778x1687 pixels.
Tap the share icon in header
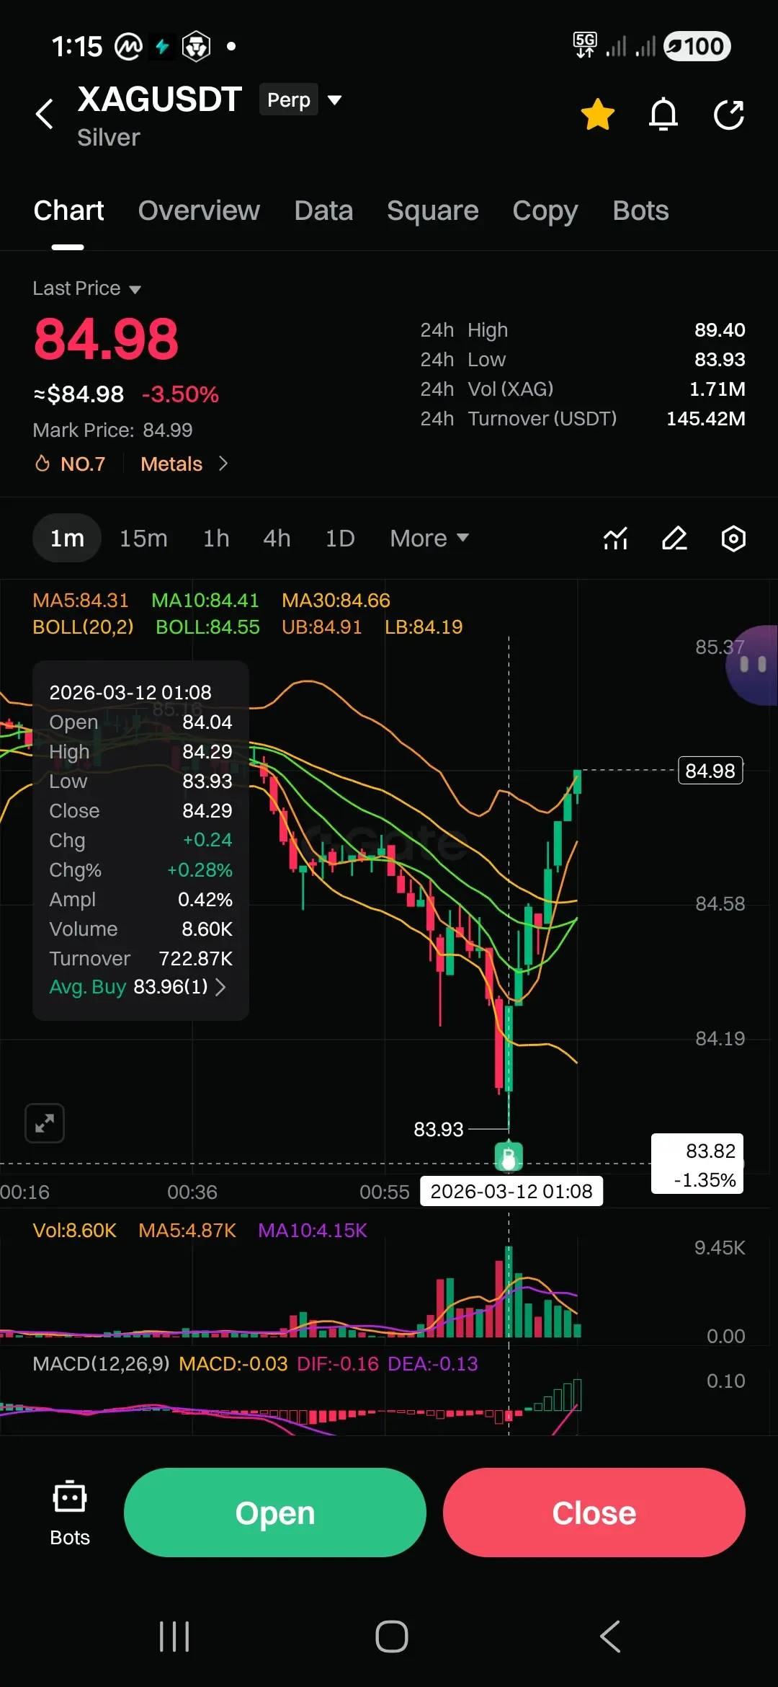[729, 115]
